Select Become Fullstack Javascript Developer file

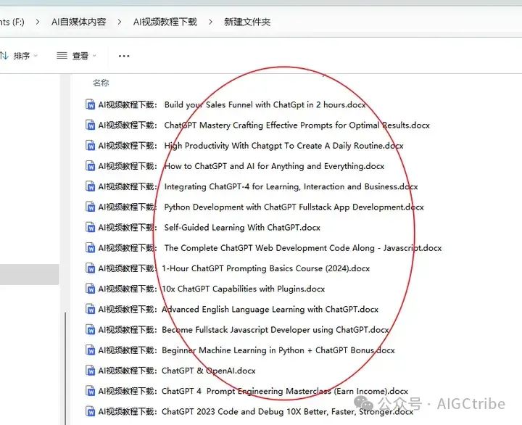[237, 330]
